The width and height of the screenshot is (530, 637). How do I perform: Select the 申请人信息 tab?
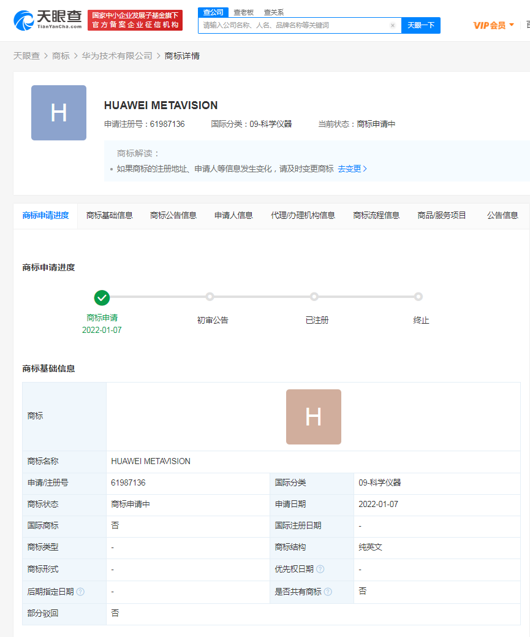(x=233, y=216)
